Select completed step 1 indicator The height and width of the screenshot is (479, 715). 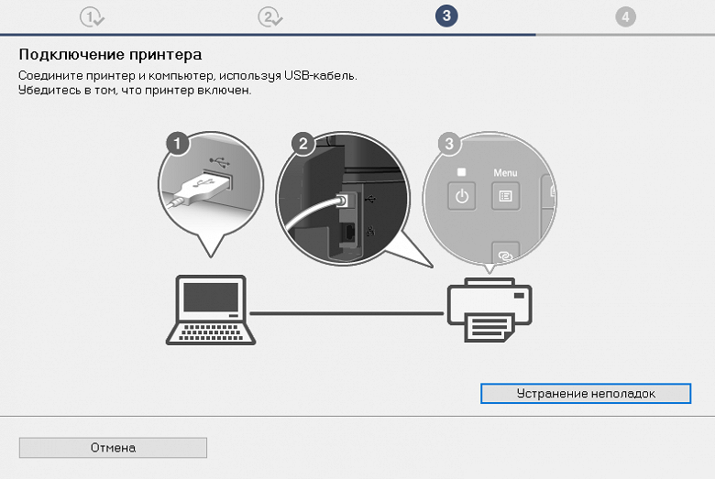coord(92,17)
